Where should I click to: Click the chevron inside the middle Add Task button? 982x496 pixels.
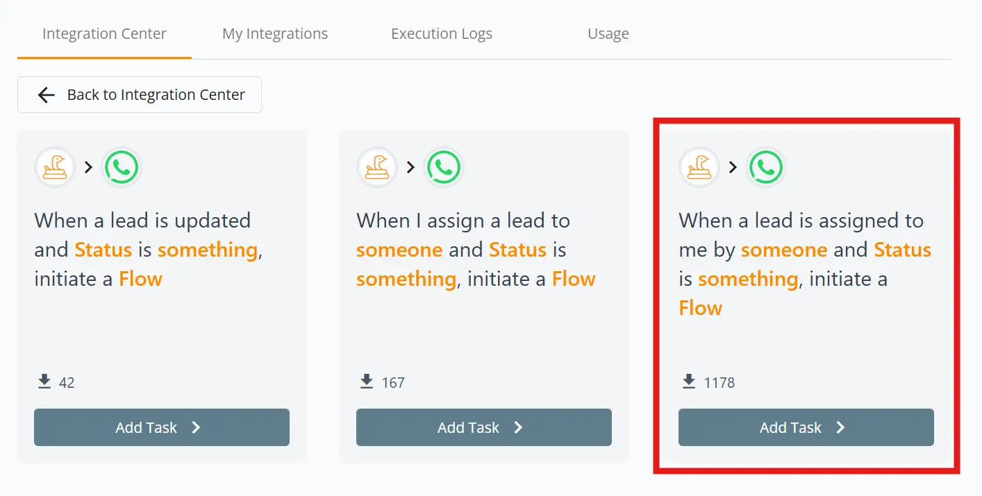517,427
